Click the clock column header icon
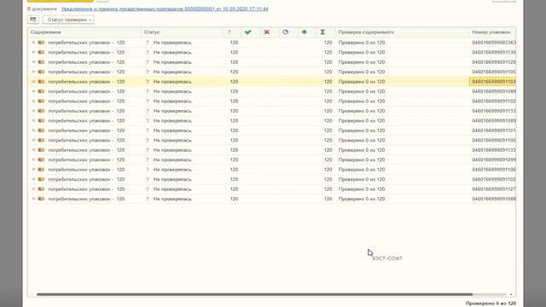Image resolution: width=546 pixels, height=307 pixels. point(286,32)
